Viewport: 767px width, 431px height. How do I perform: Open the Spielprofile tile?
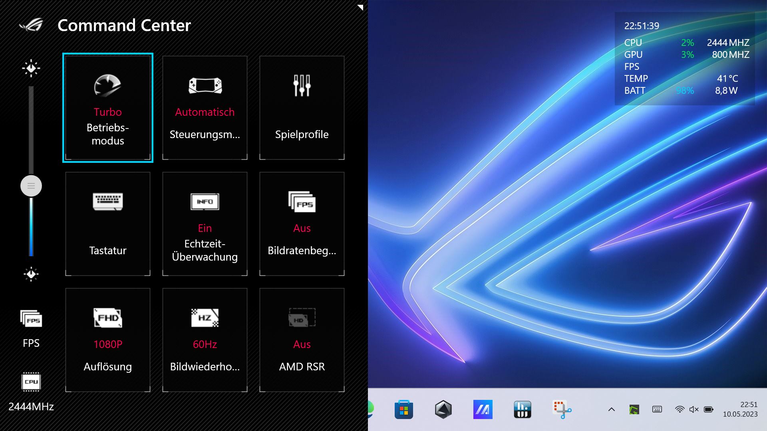[302, 108]
